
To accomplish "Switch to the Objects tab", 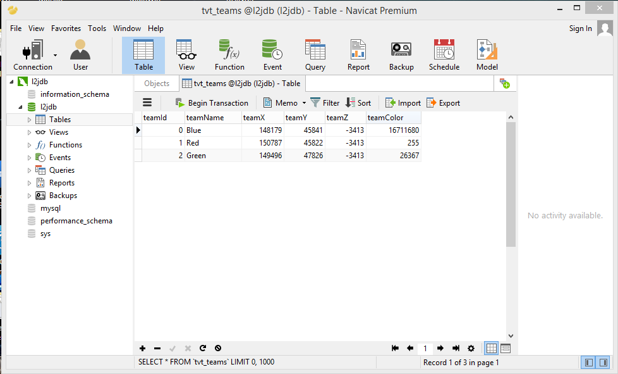I will click(157, 84).
